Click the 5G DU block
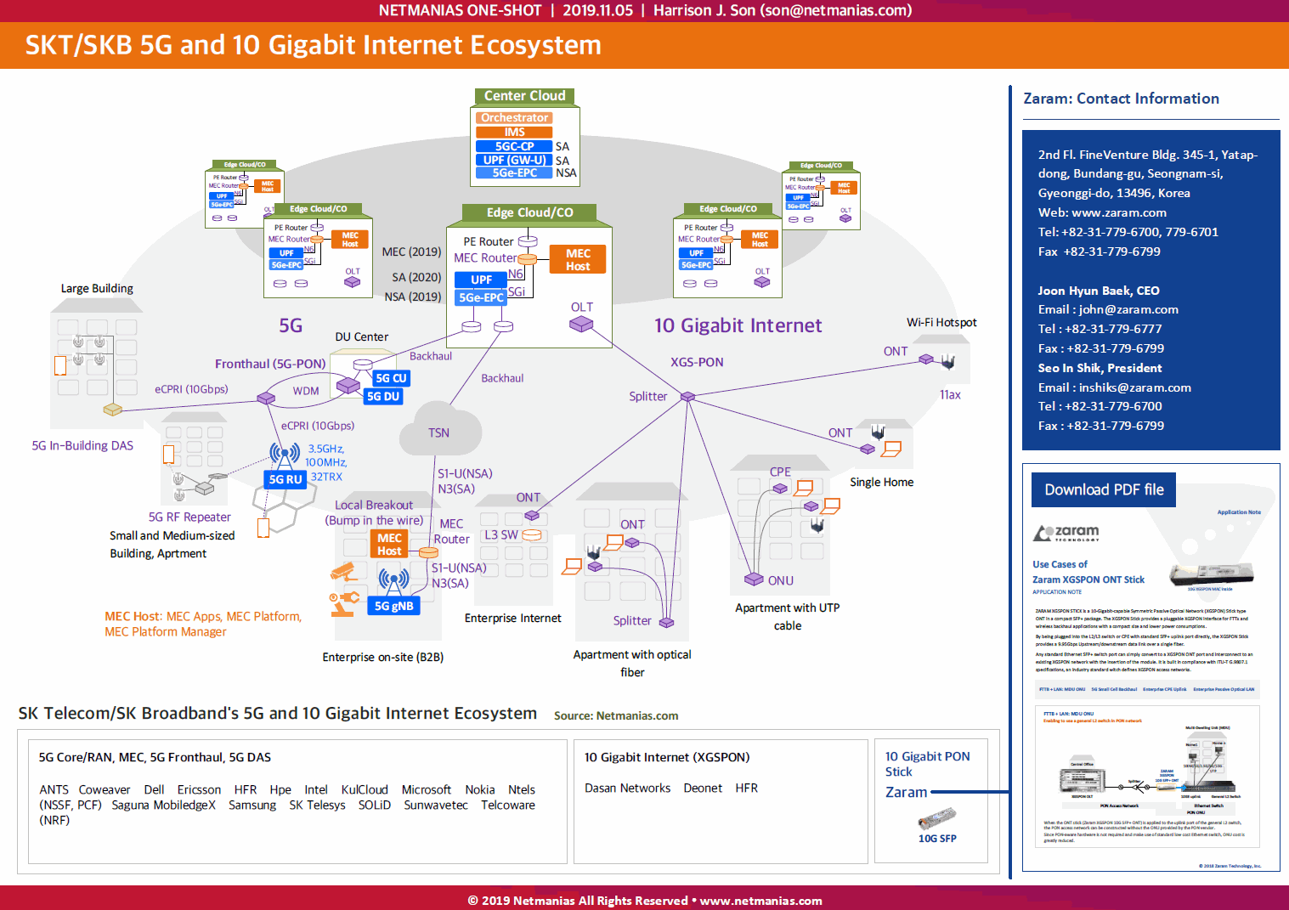The image size is (1289, 910). tap(382, 396)
